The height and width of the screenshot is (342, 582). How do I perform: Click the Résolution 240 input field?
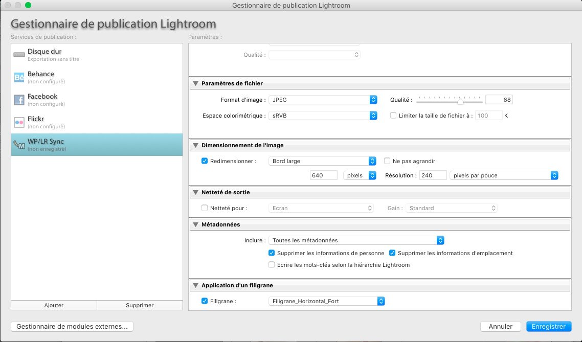432,175
